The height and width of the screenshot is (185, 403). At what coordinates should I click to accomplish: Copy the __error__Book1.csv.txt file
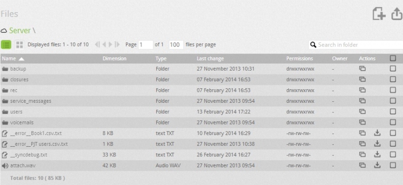pyautogui.click(x=362, y=133)
